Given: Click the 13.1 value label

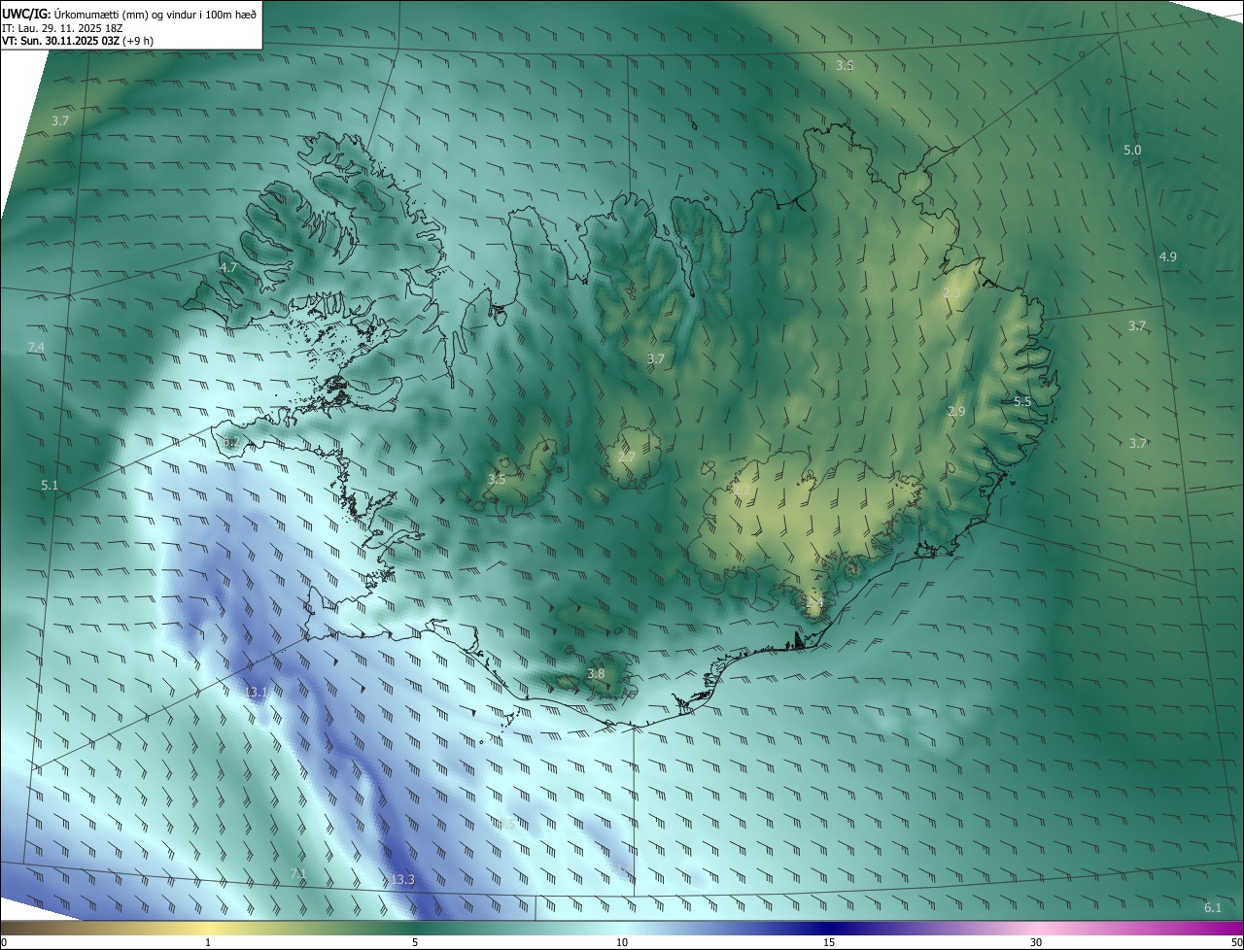Looking at the screenshot, I should (x=257, y=693).
